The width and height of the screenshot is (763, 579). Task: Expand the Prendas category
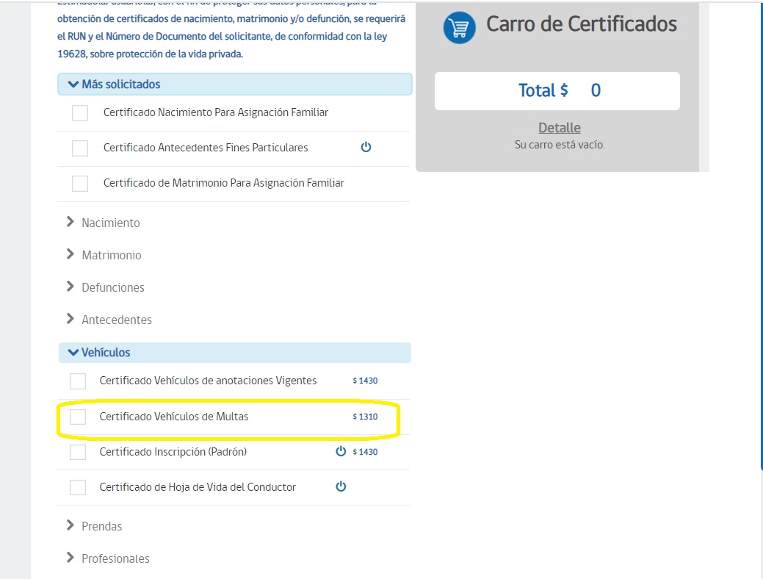pos(101,526)
